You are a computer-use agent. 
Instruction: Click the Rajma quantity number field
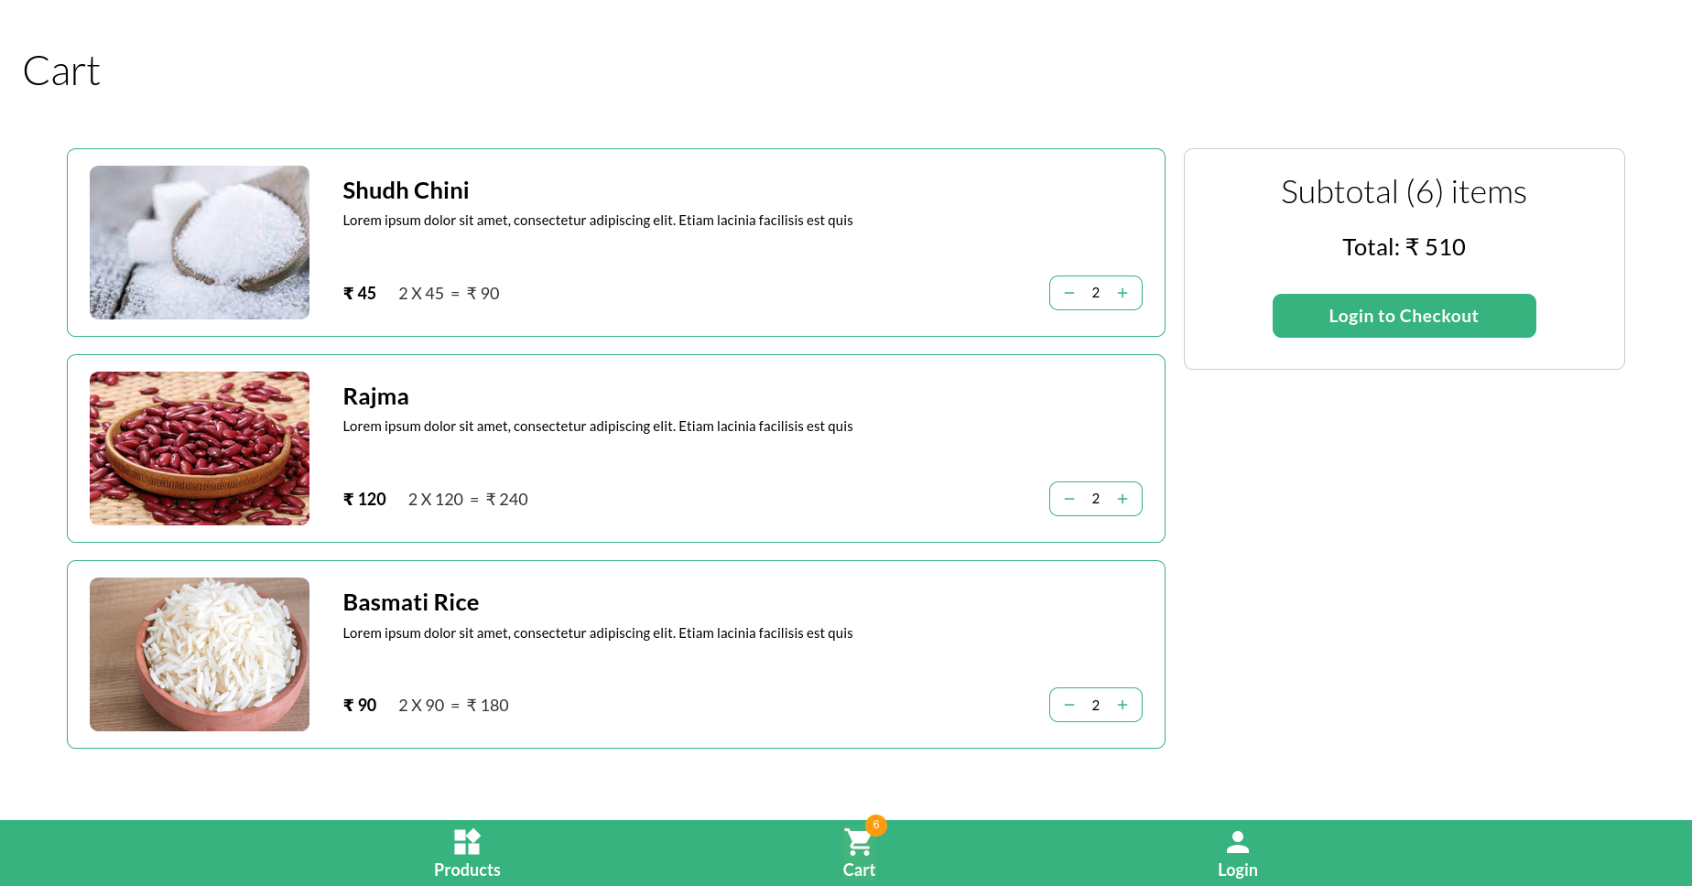(x=1096, y=499)
